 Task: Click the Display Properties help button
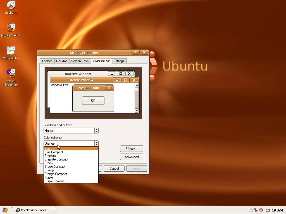click(135, 52)
